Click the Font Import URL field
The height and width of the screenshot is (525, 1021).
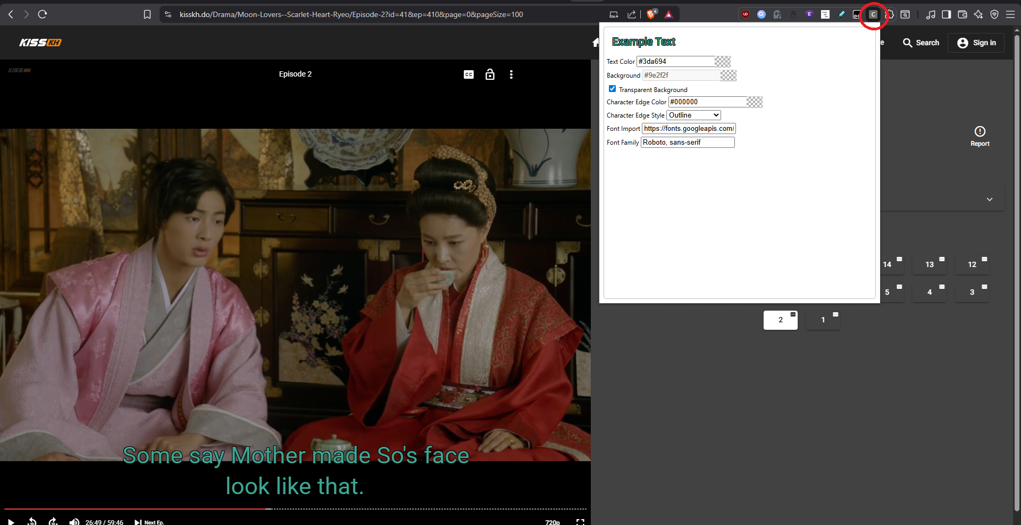pyautogui.click(x=689, y=129)
